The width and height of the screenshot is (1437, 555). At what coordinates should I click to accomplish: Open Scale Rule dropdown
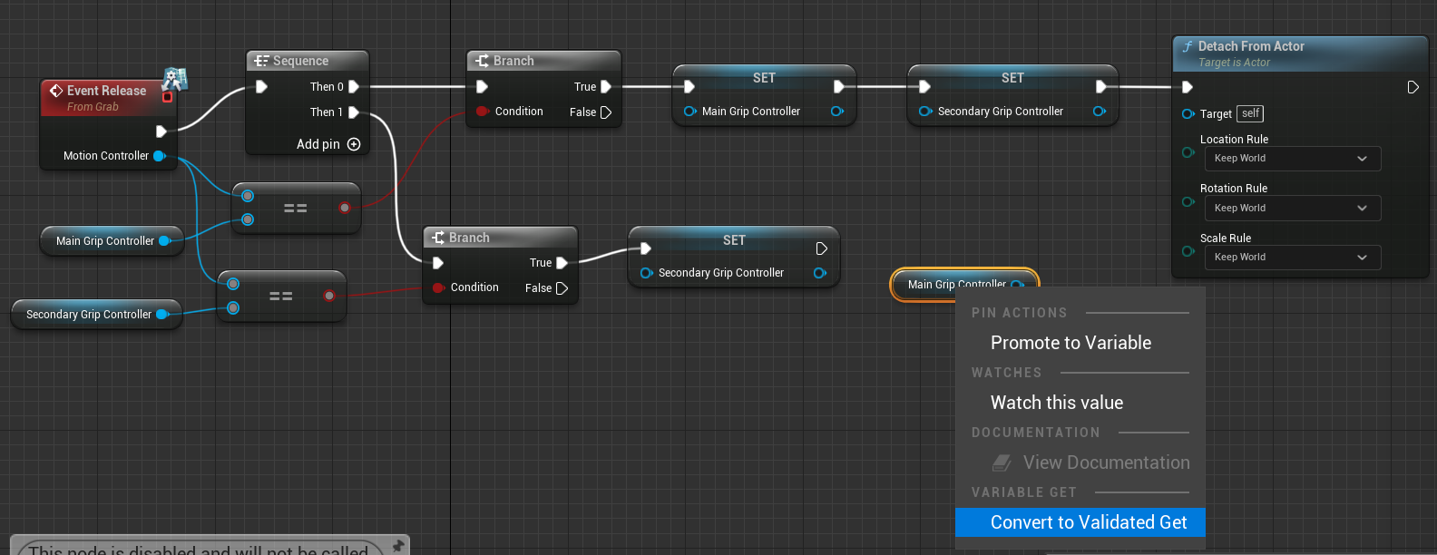point(1292,258)
